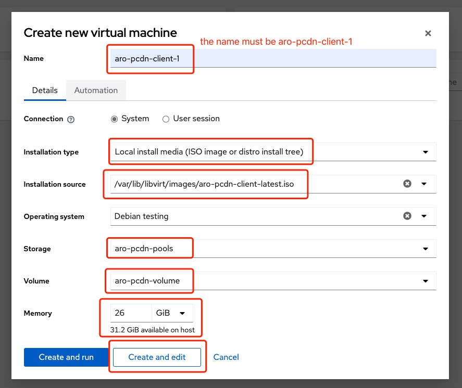Switch to the Automation tab
The height and width of the screenshot is (388, 462).
tap(96, 90)
